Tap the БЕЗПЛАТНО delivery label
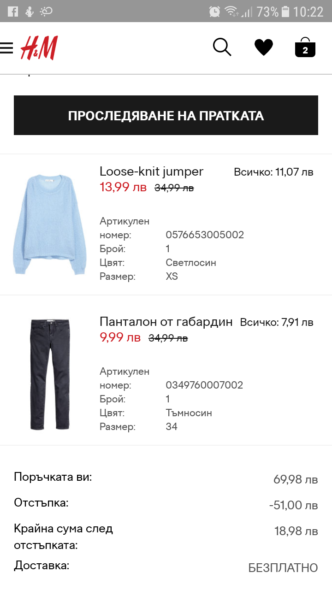The image size is (332, 590). coord(283,568)
